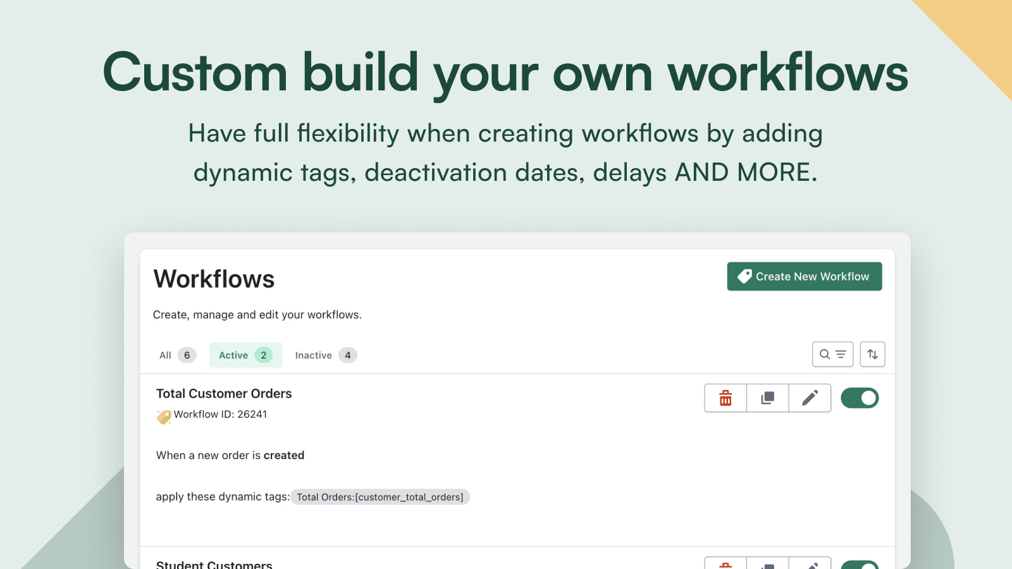The width and height of the screenshot is (1012, 569).
Task: Click the Workflow ID 26241 text
Action: click(220, 415)
